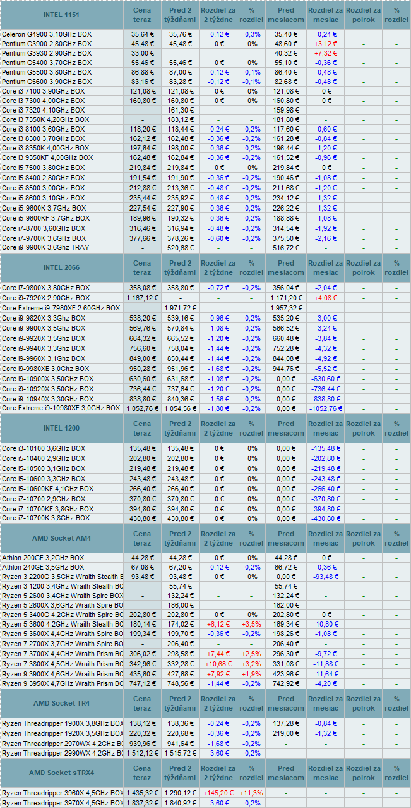Click the -11,88 € monthly difference cell

326,664
